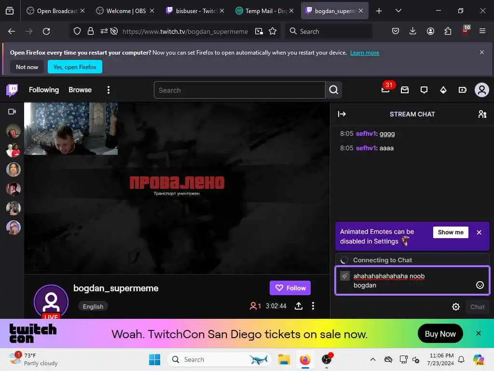The image size is (494, 371).
Task: Collapse the stream chat panel
Action: (x=342, y=114)
